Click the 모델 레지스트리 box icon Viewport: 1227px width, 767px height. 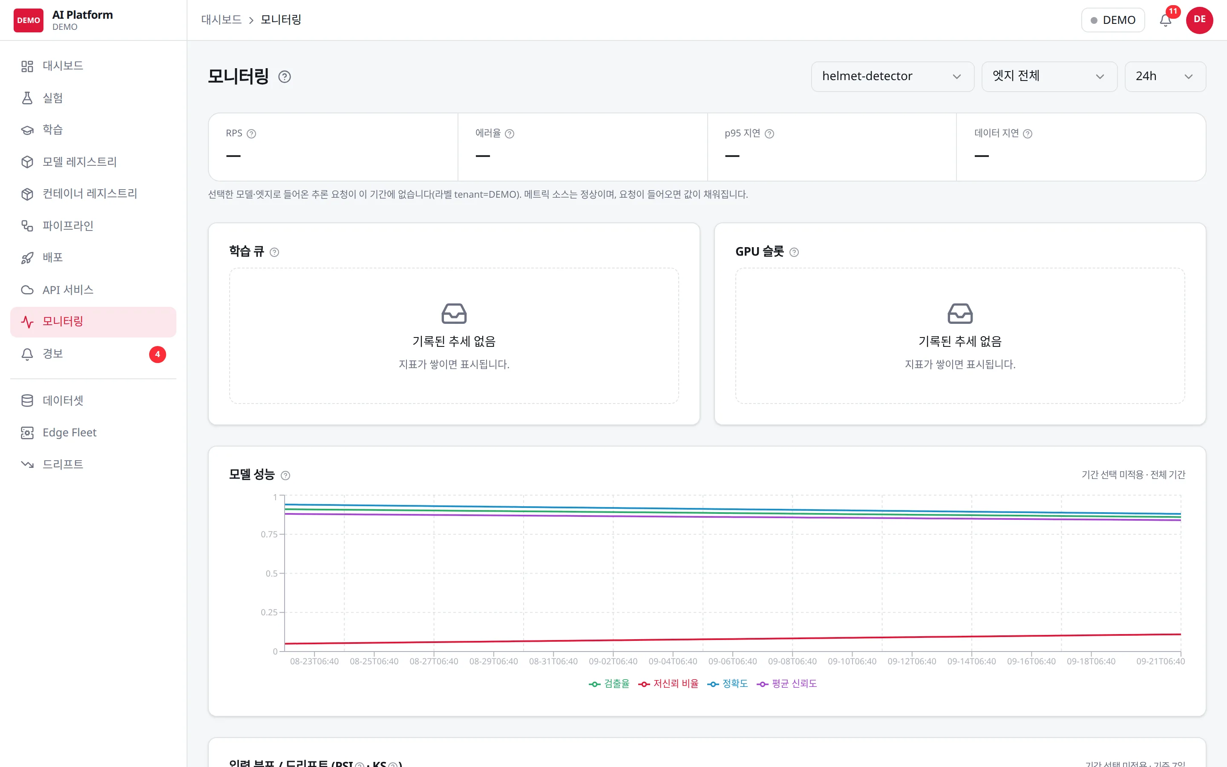coord(27,162)
